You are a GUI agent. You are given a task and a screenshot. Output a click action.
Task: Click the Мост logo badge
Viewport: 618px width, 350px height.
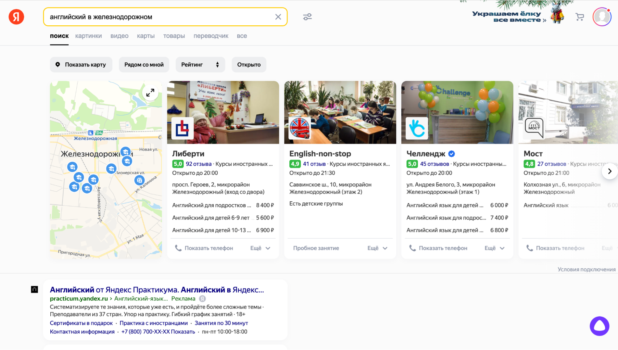pyautogui.click(x=534, y=128)
